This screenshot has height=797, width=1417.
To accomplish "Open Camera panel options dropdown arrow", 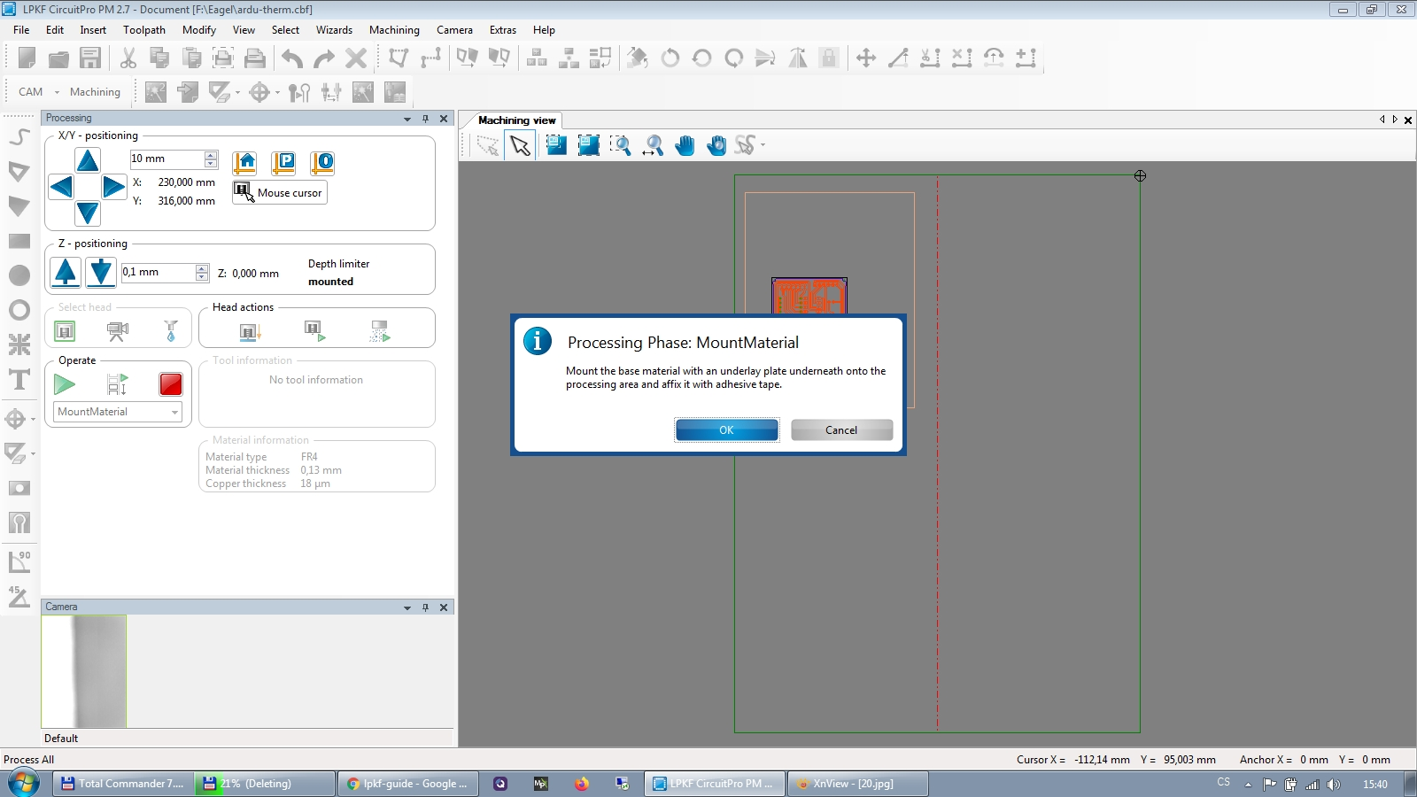I will [x=407, y=607].
